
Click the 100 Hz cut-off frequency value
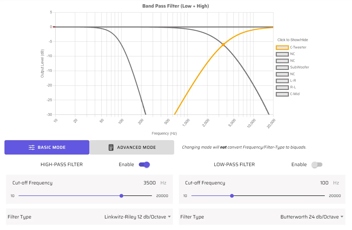(324, 183)
